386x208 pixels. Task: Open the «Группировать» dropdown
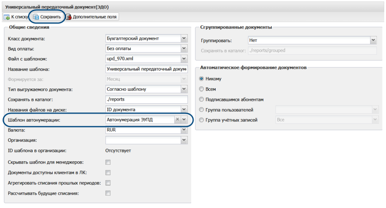373,40
